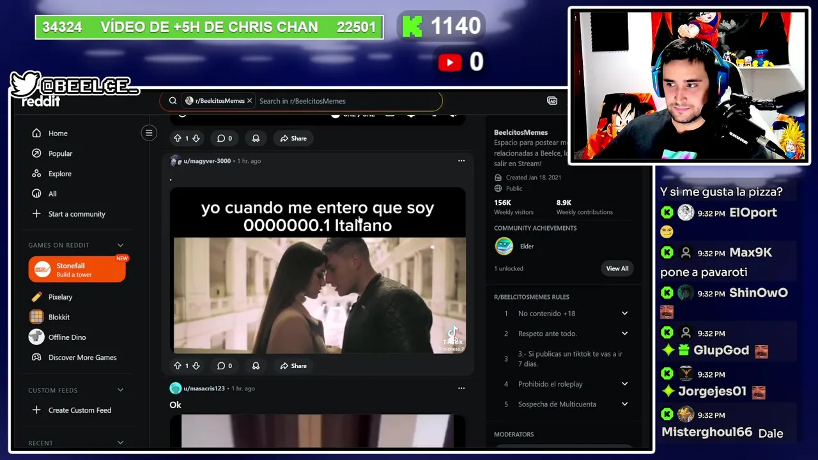Downvote the top partially visible post
818x460 pixels.
196,138
